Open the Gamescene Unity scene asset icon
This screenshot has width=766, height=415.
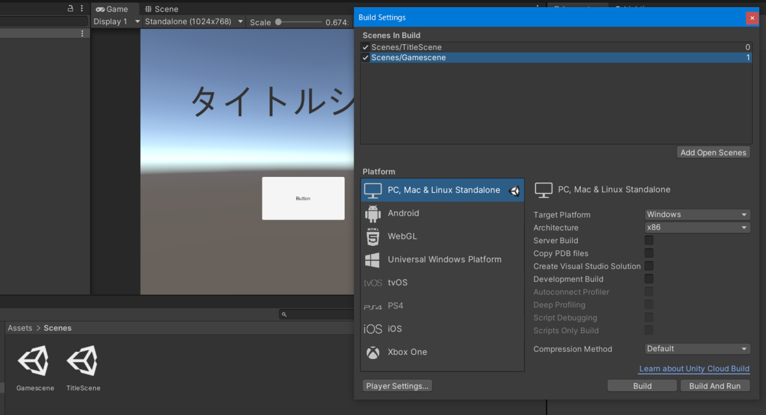[33, 361]
